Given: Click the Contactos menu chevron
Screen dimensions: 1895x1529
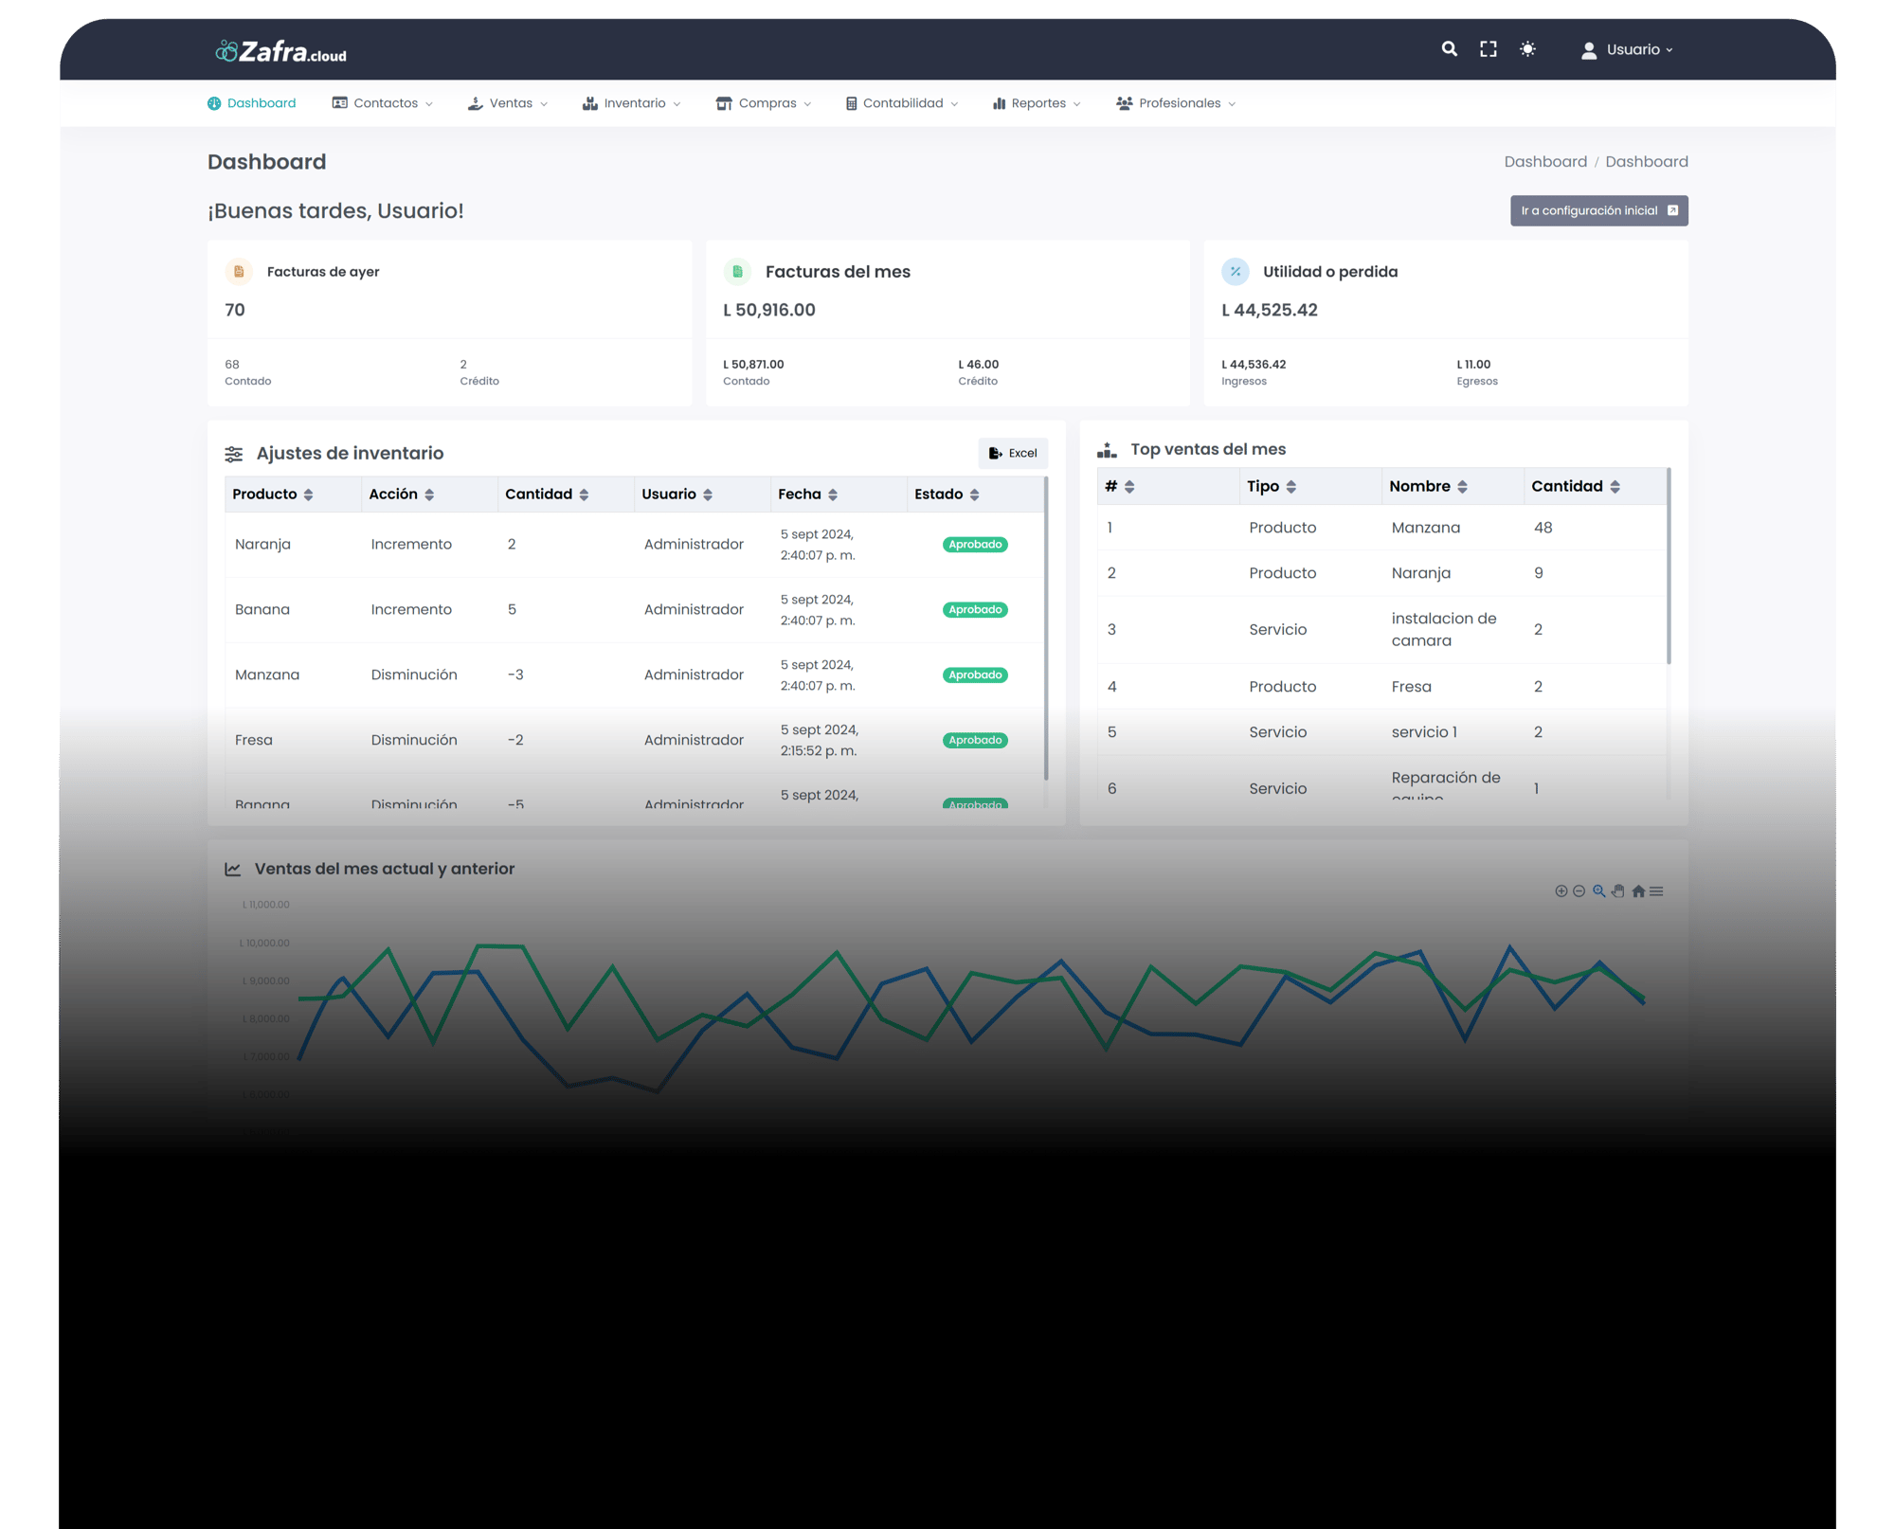Looking at the screenshot, I should (428, 104).
